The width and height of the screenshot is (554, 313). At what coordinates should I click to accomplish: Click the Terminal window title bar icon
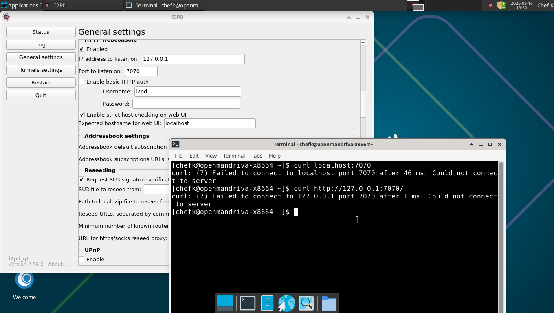(176, 144)
